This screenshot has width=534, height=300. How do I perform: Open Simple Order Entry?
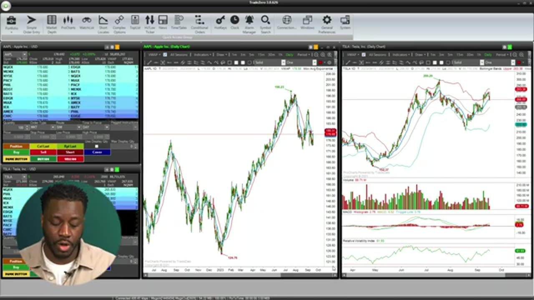(x=31, y=24)
